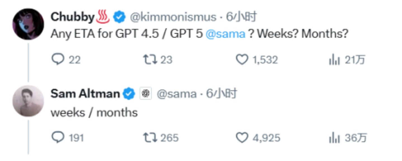Click the OpenAI affiliation badge

click(145, 94)
